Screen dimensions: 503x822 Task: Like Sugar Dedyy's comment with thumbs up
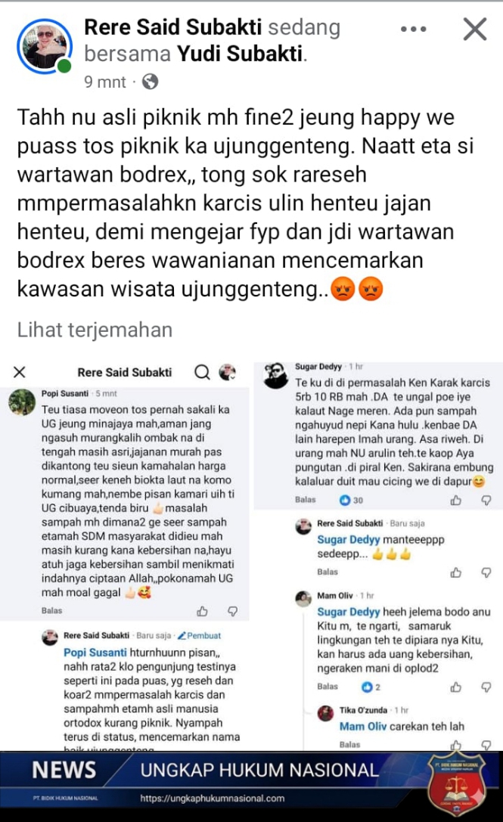point(456,500)
